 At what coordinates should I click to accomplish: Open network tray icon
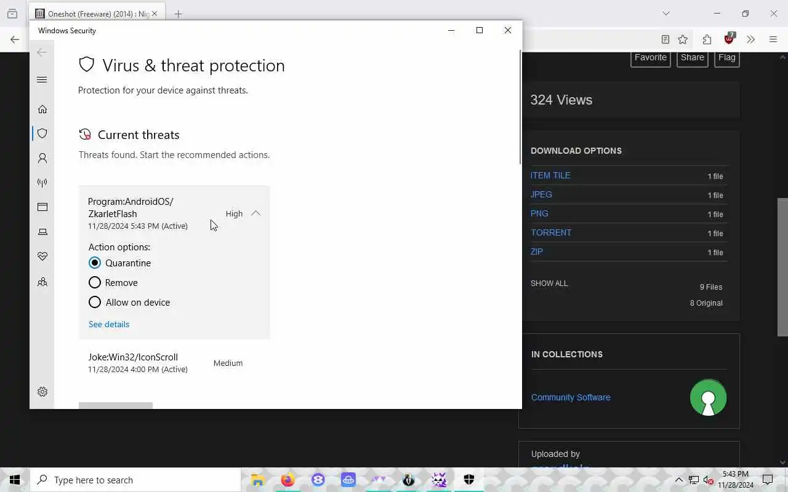(x=693, y=480)
